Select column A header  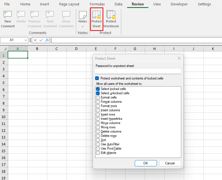click(18, 49)
